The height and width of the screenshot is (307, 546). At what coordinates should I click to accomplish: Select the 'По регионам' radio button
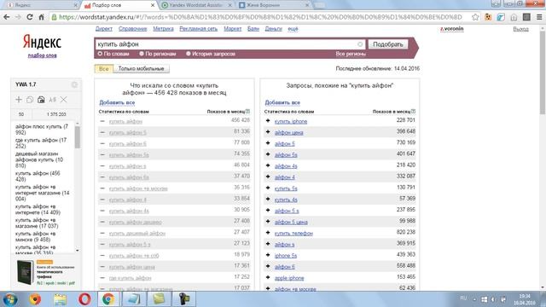[142, 54]
